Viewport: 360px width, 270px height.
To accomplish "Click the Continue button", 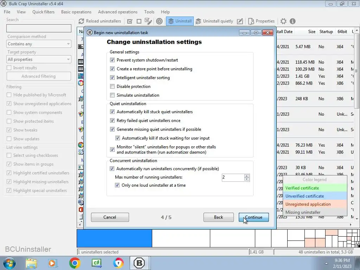I will pos(254,217).
